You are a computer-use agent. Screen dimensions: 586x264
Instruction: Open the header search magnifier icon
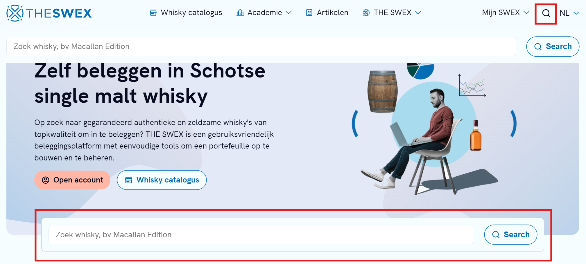click(x=546, y=13)
